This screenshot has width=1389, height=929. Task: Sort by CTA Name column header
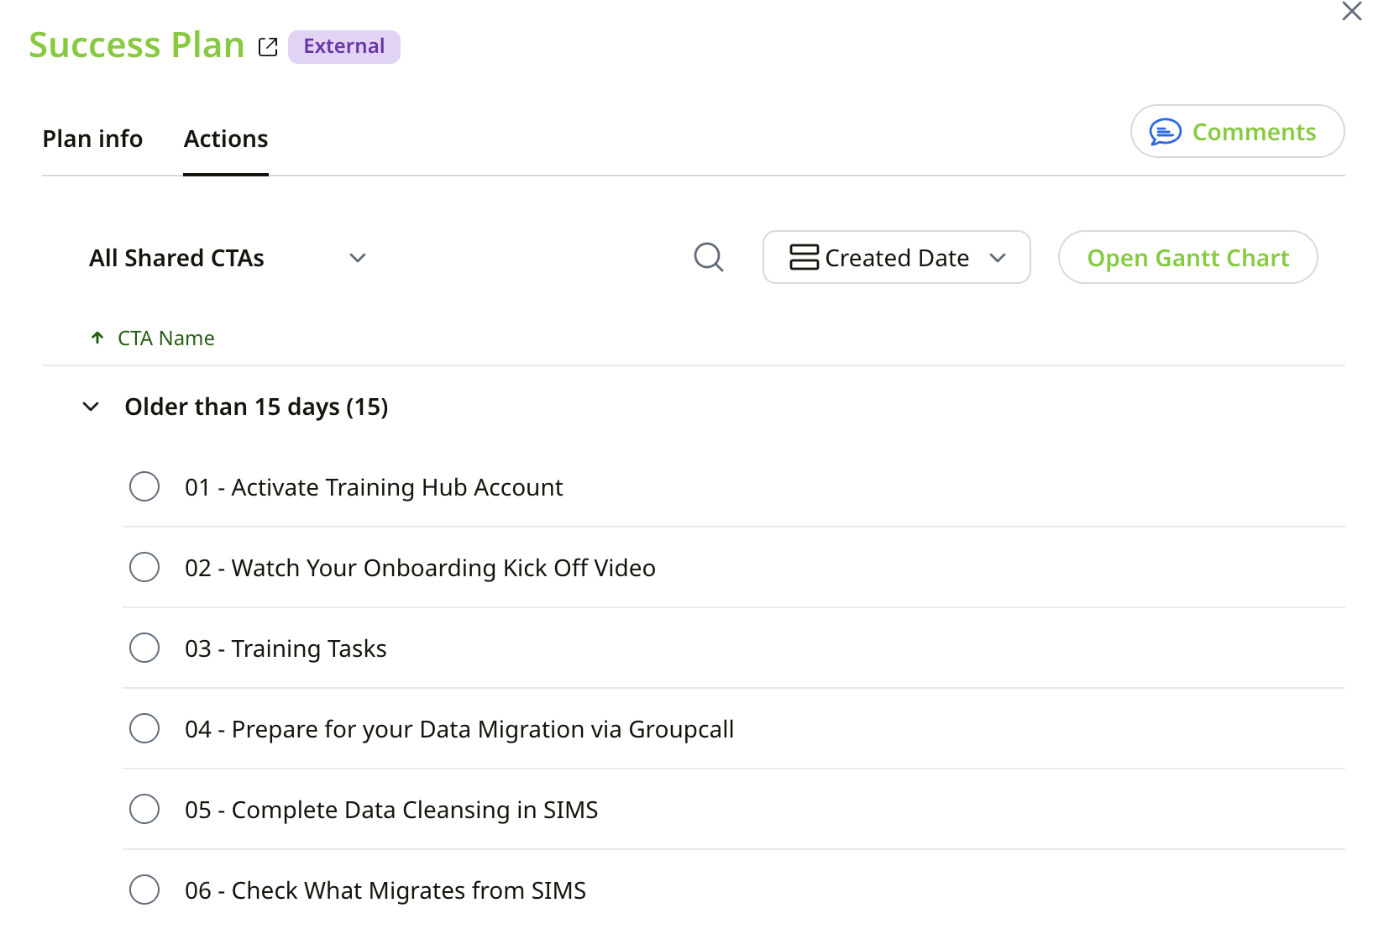coord(166,338)
